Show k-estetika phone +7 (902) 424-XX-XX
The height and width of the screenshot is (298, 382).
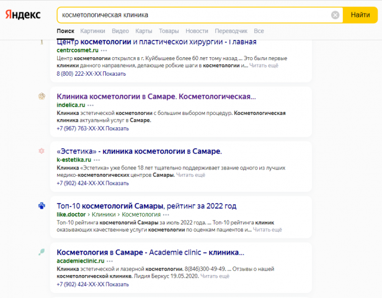[x=92, y=183]
